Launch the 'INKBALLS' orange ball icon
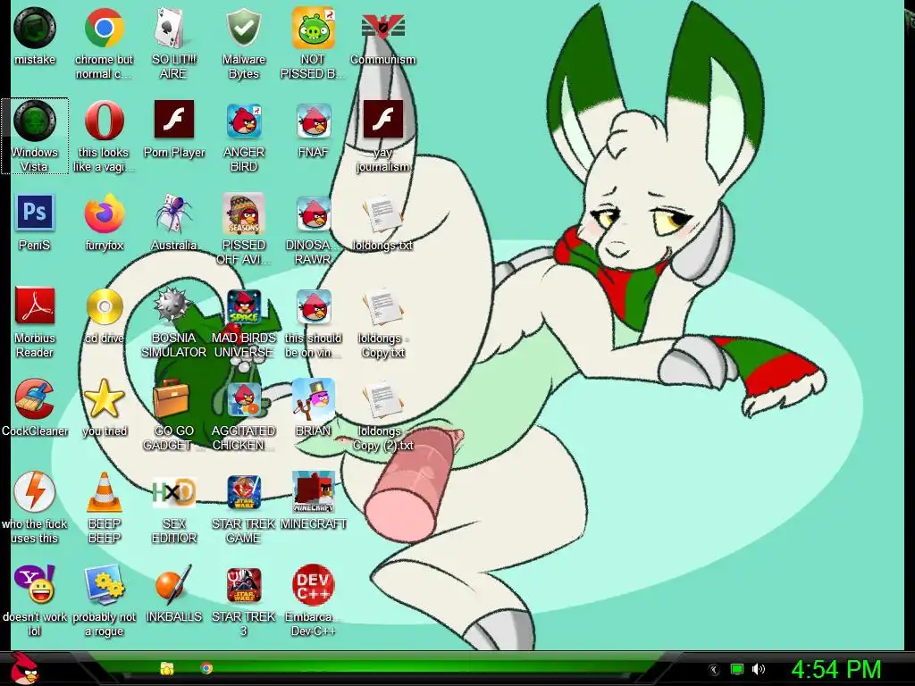This screenshot has height=686, width=915. point(173,584)
